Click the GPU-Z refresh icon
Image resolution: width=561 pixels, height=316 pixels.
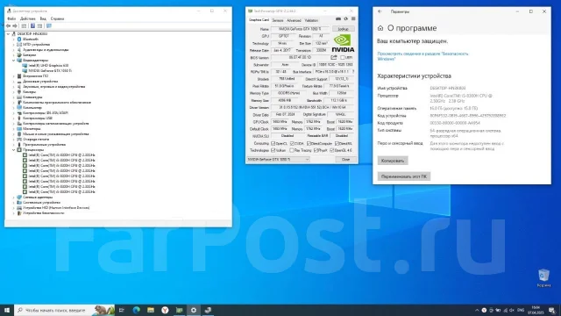click(x=345, y=19)
